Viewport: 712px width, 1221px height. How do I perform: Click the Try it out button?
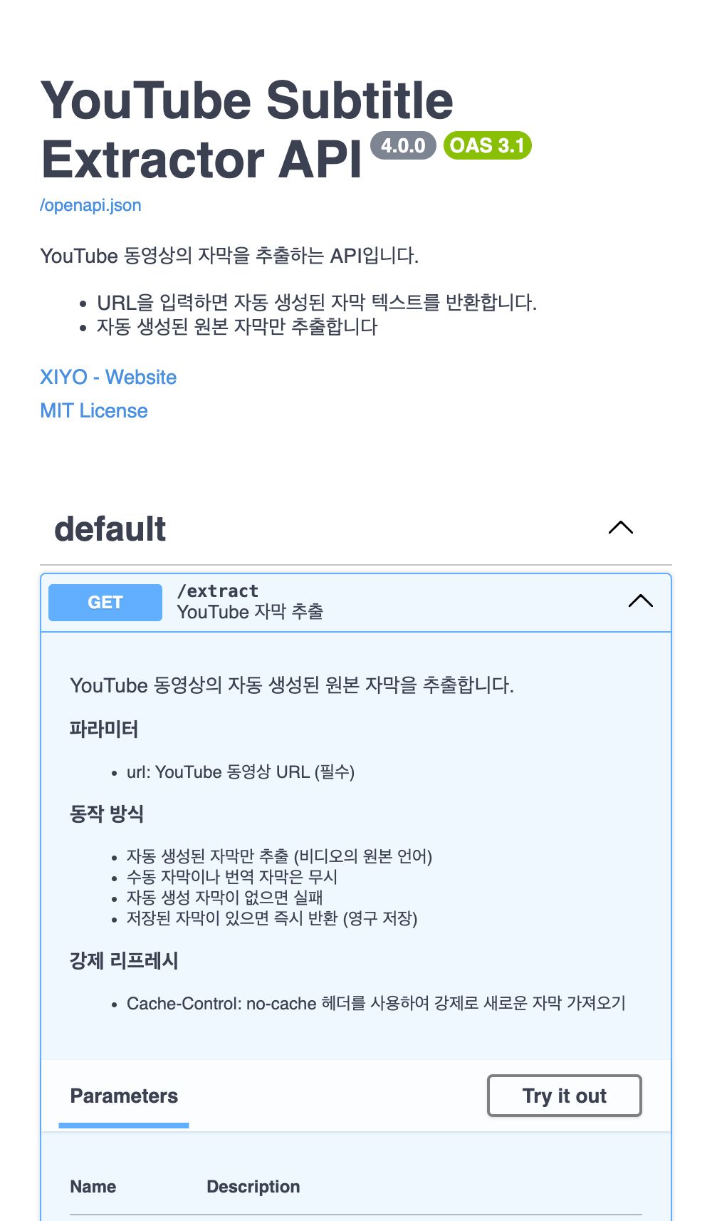tap(565, 1096)
